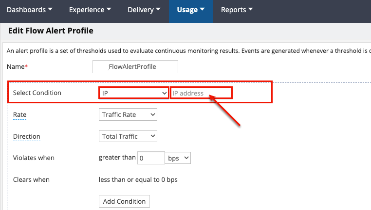
Task: Open the bps unit dropdown
Action: 178,158
